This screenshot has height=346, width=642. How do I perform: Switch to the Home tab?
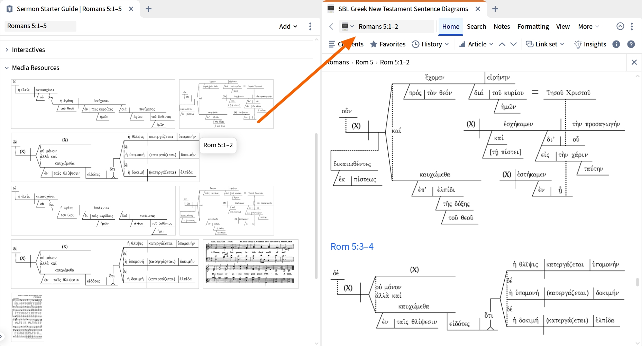(451, 27)
